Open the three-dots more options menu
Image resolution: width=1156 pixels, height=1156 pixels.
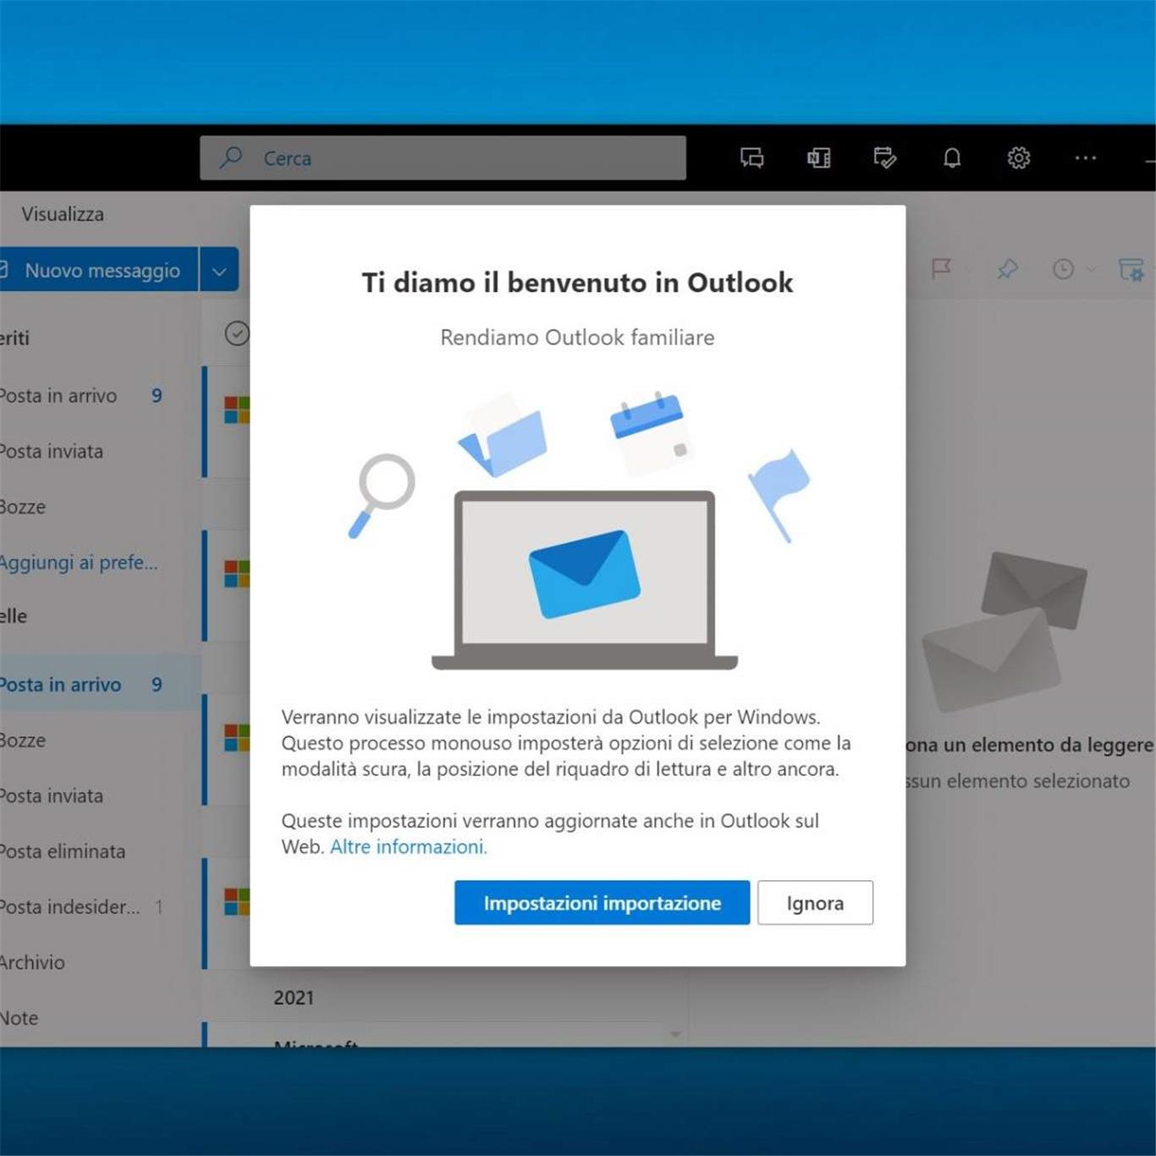click(1085, 158)
